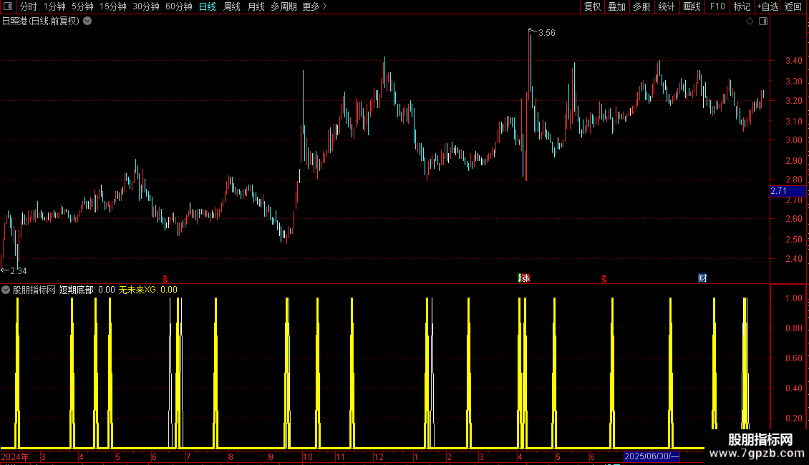The image size is (809, 465).
Task: Open the 股朋指标网 indicator dropdown
Action: [x=6, y=290]
